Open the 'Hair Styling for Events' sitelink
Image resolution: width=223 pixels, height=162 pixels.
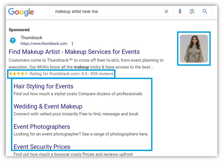point(43,86)
